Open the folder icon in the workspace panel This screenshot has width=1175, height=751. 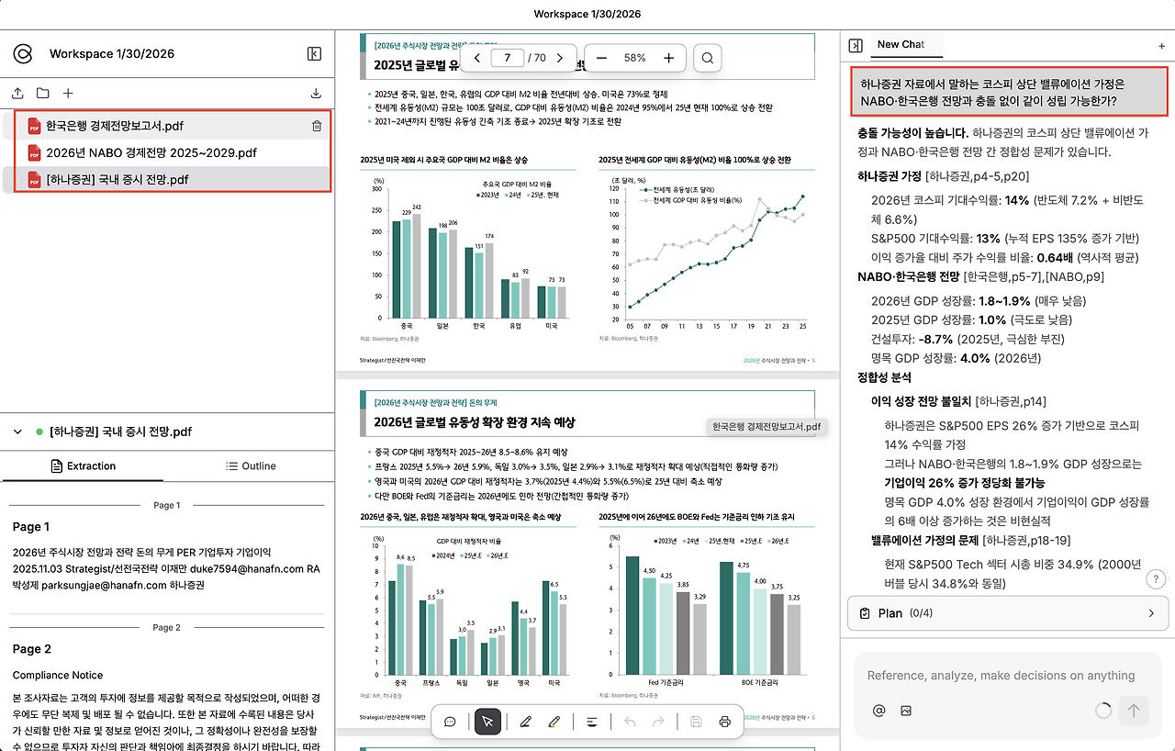click(42, 93)
